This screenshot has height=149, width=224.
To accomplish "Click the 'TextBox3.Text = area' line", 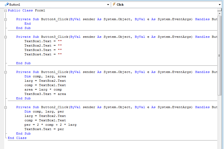I will 45,94.
